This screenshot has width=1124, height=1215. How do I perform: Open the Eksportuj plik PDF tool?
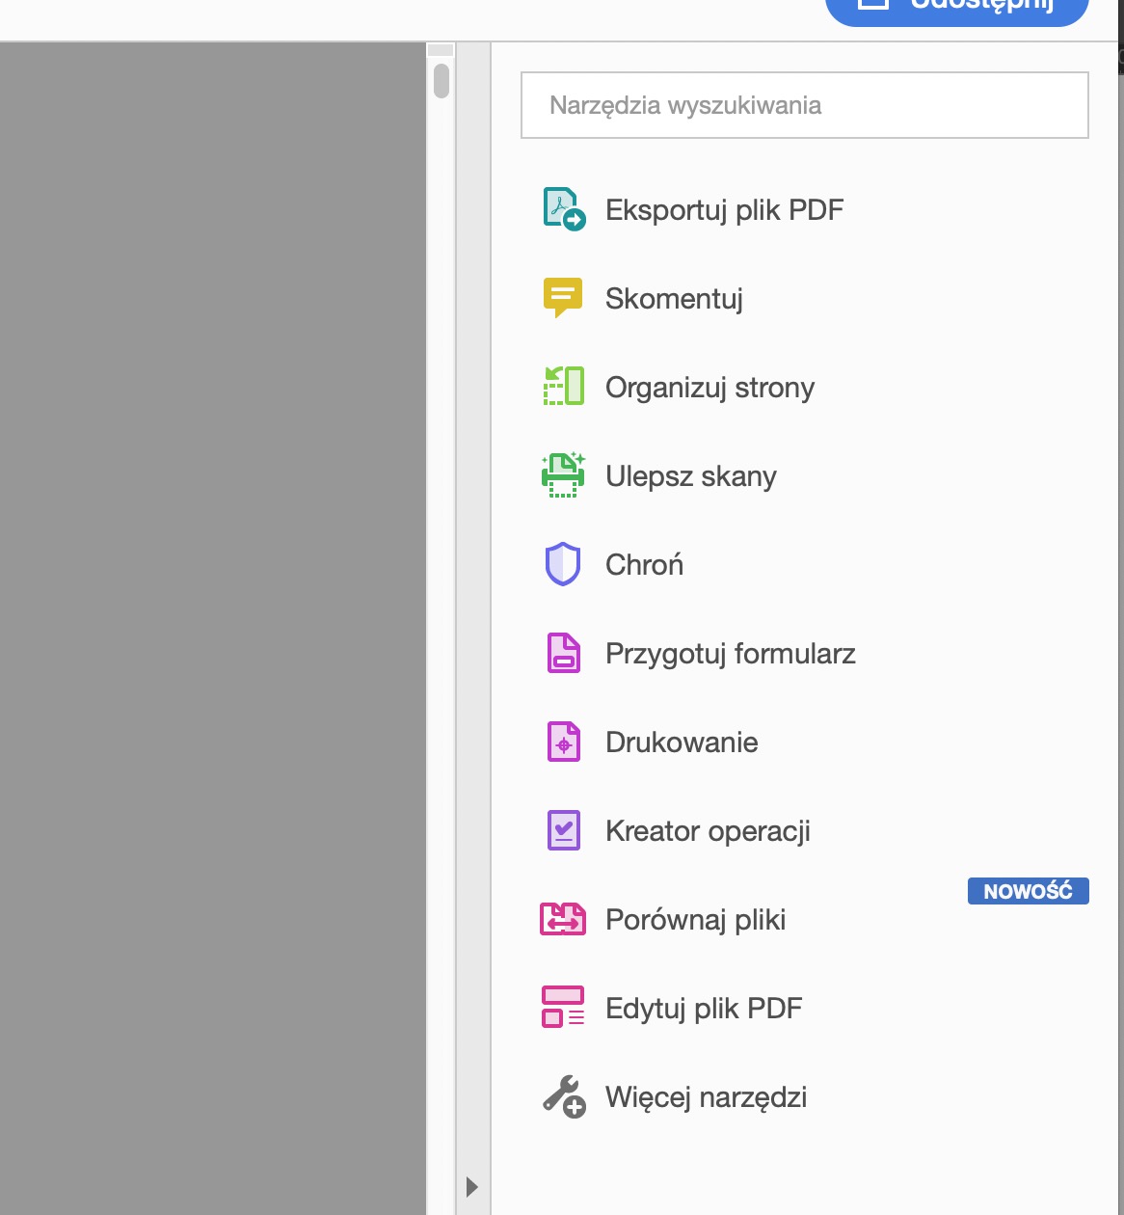pyautogui.click(x=725, y=210)
